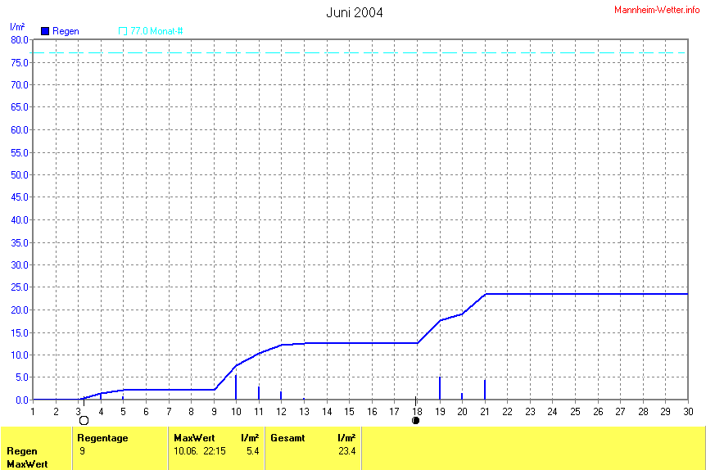The width and height of the screenshot is (706, 470).
Task: Open the Mannheim-Wetter.info link
Action: pos(658,8)
